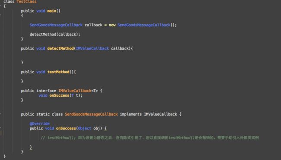Click the void keyword before testMethod
This screenshot has width=281, height=160.
point(41,72)
